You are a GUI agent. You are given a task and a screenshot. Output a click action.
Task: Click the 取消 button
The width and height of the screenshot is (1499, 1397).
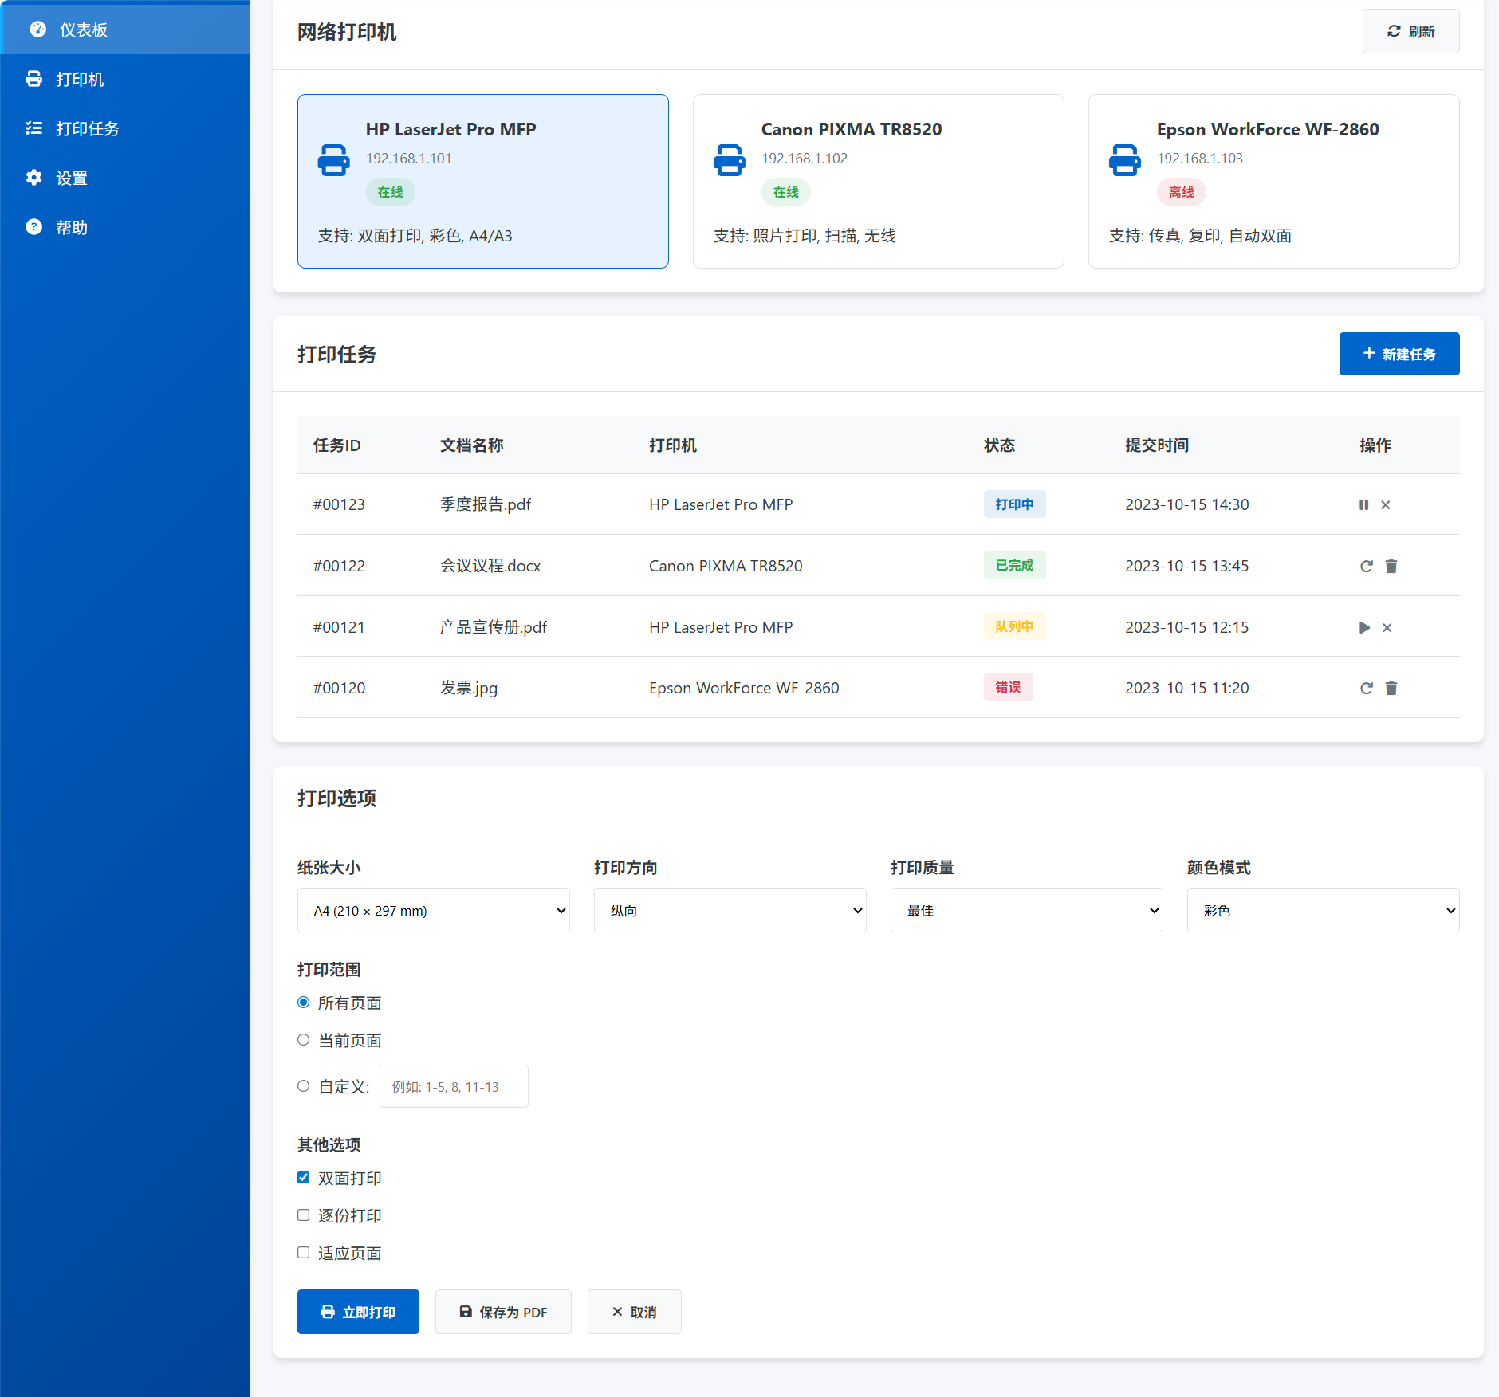[x=635, y=1312]
